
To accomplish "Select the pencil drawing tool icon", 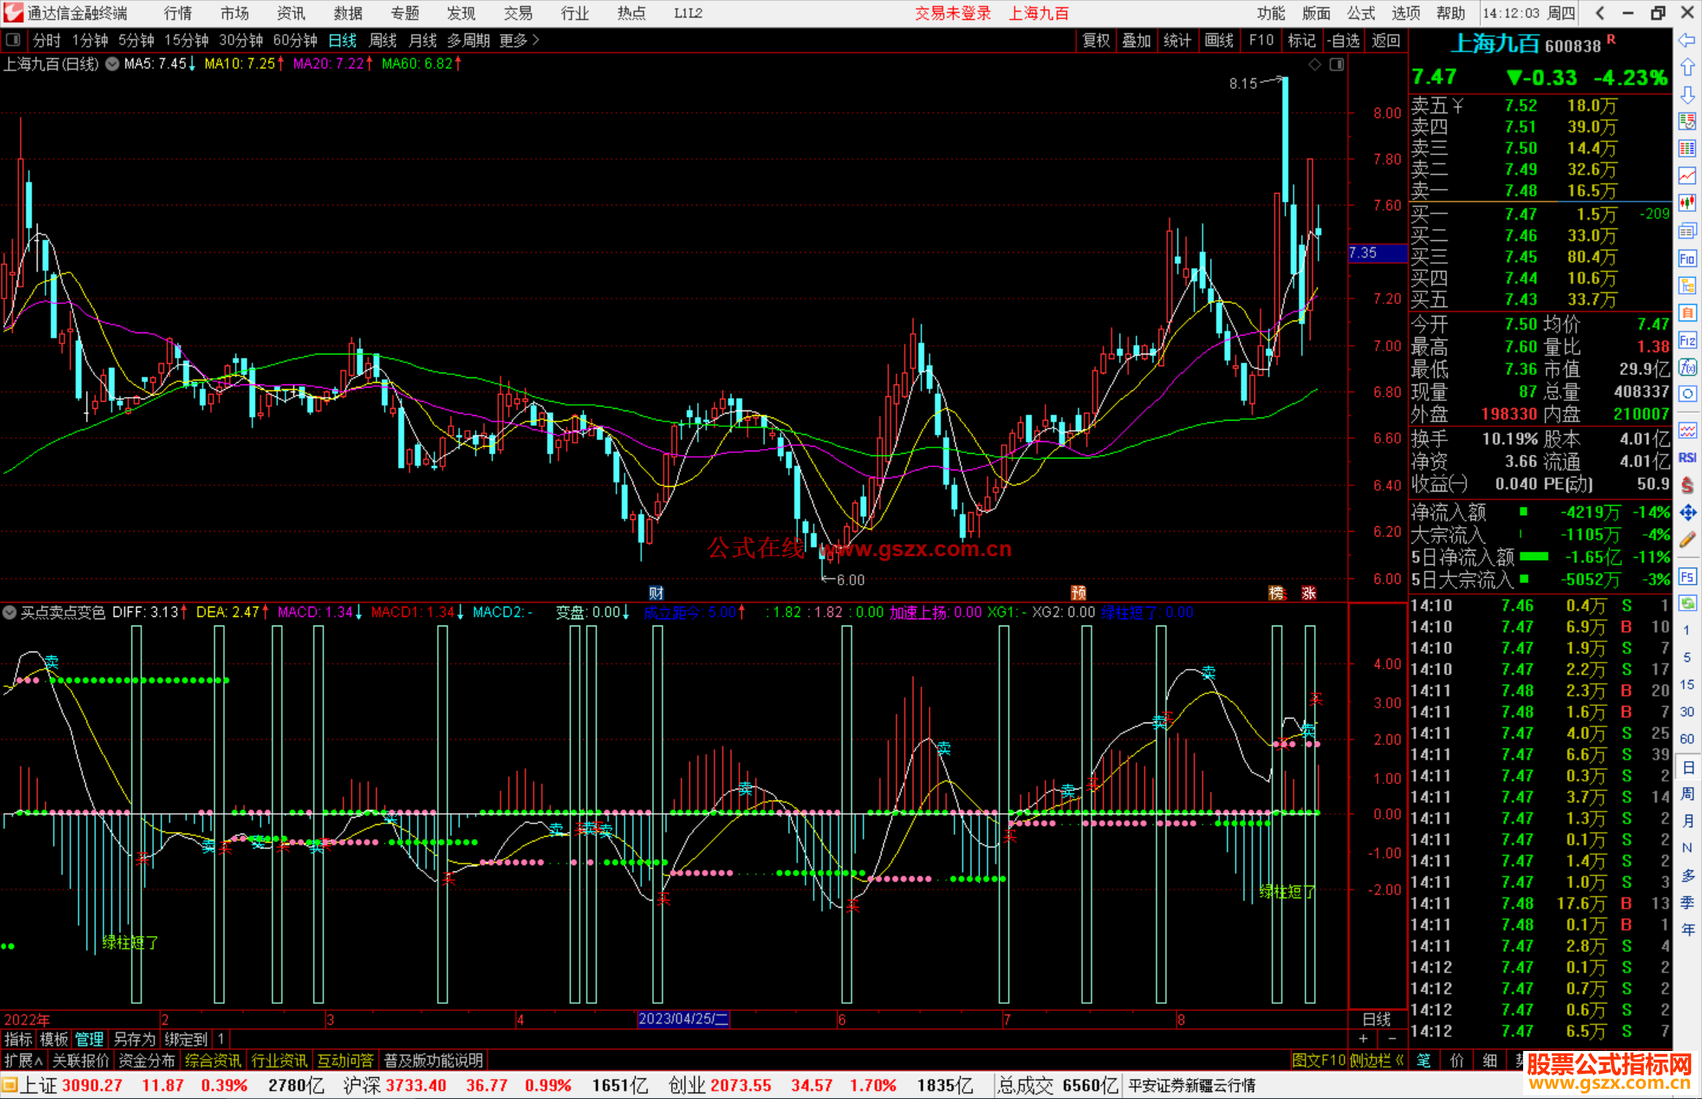I will [x=1687, y=540].
